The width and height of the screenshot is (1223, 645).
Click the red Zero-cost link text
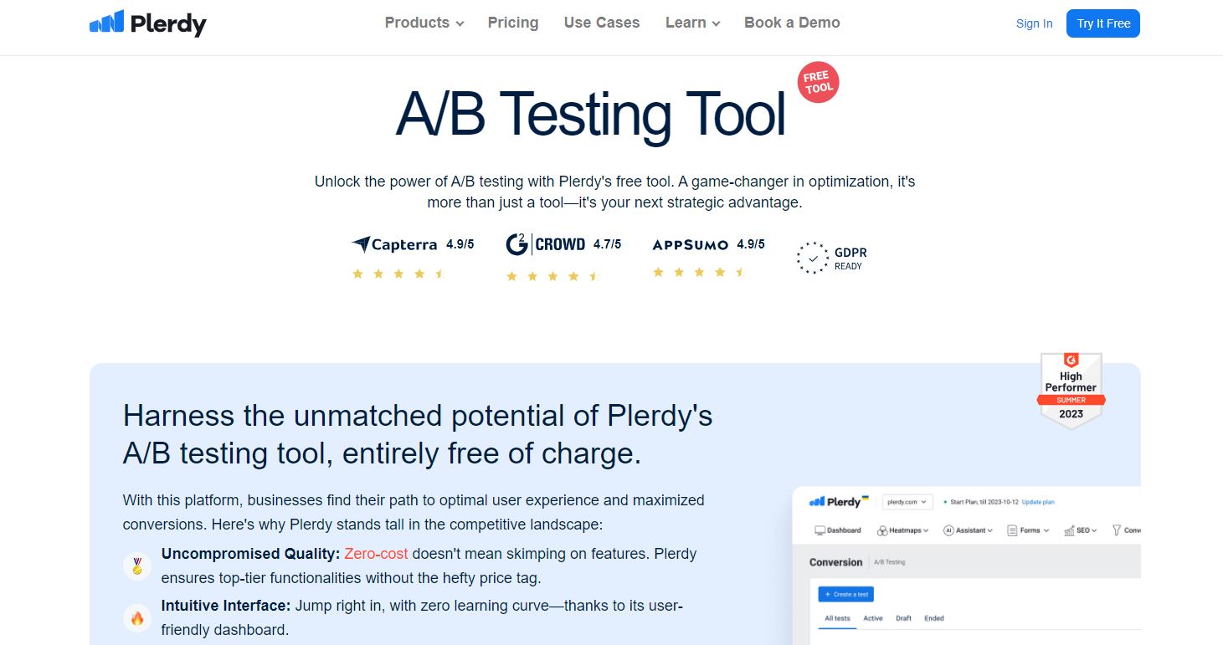point(376,554)
